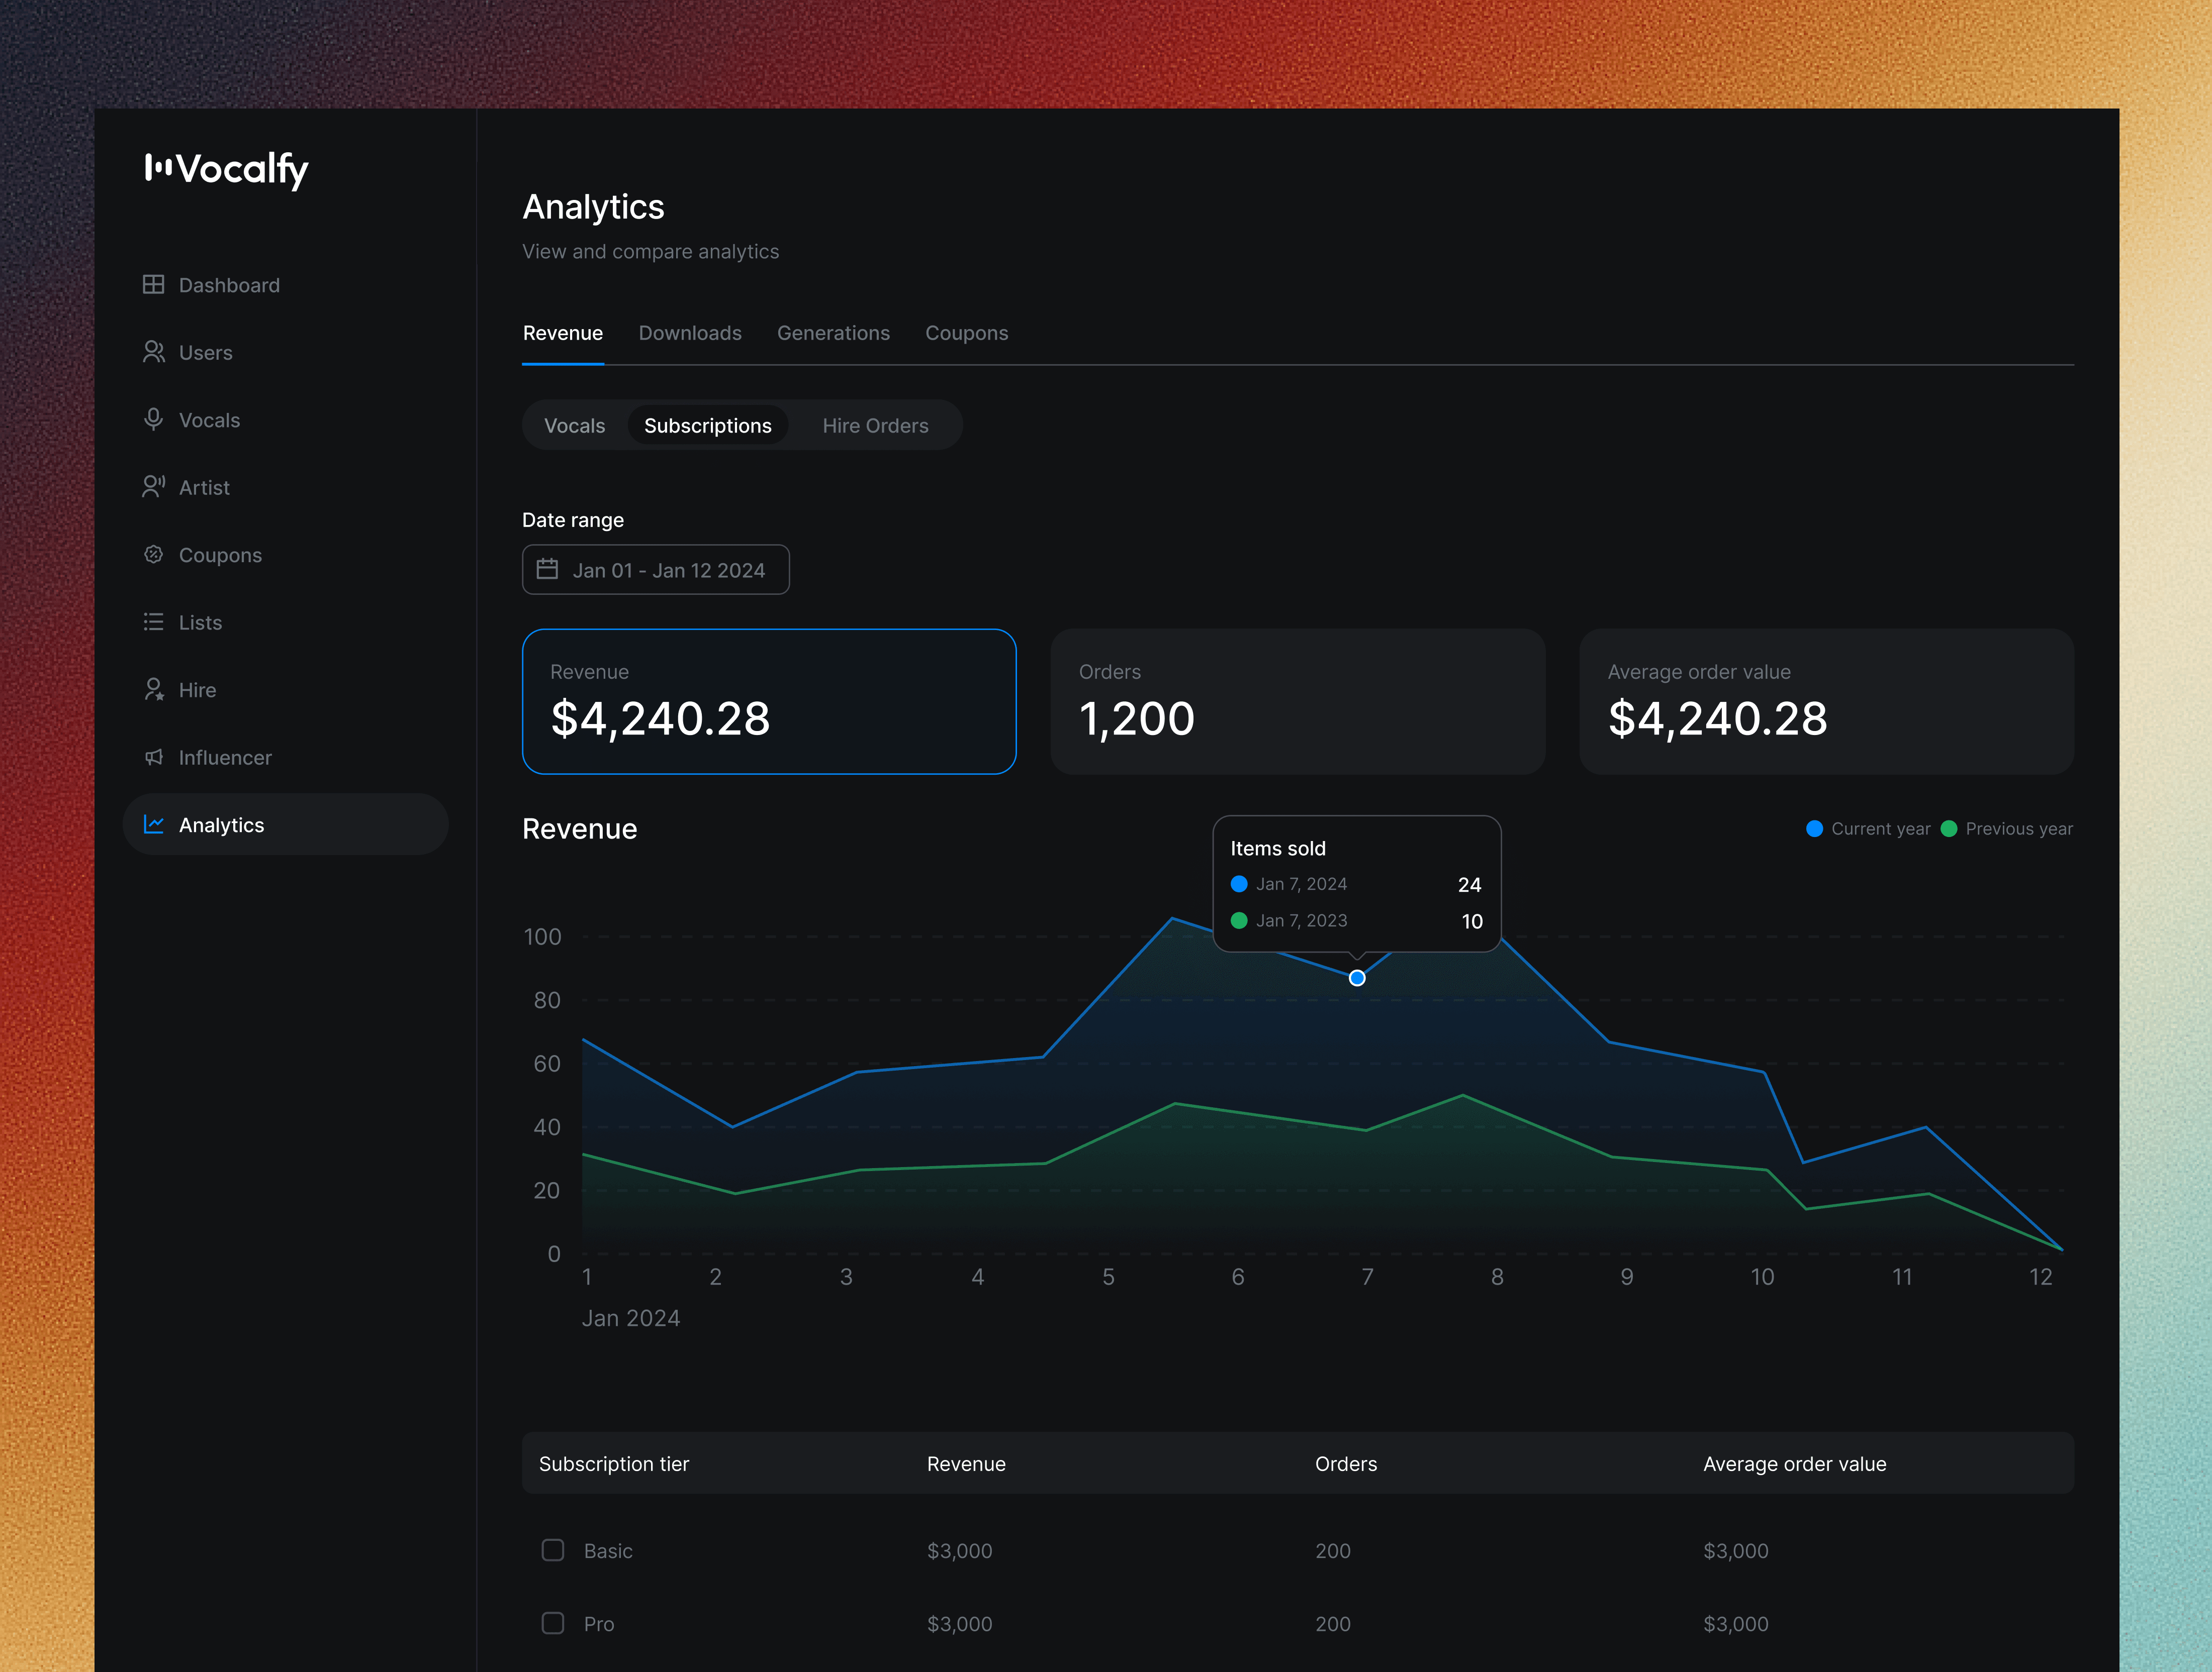
Task: Click the Lists icon in sidebar
Action: [153, 621]
